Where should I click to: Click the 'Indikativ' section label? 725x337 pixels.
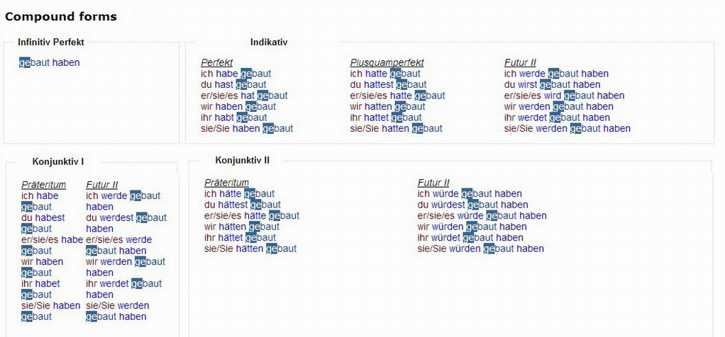pyautogui.click(x=269, y=42)
